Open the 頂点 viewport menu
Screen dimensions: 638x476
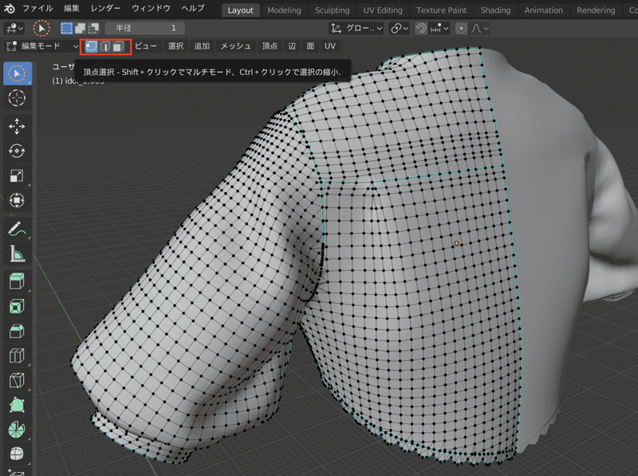270,46
